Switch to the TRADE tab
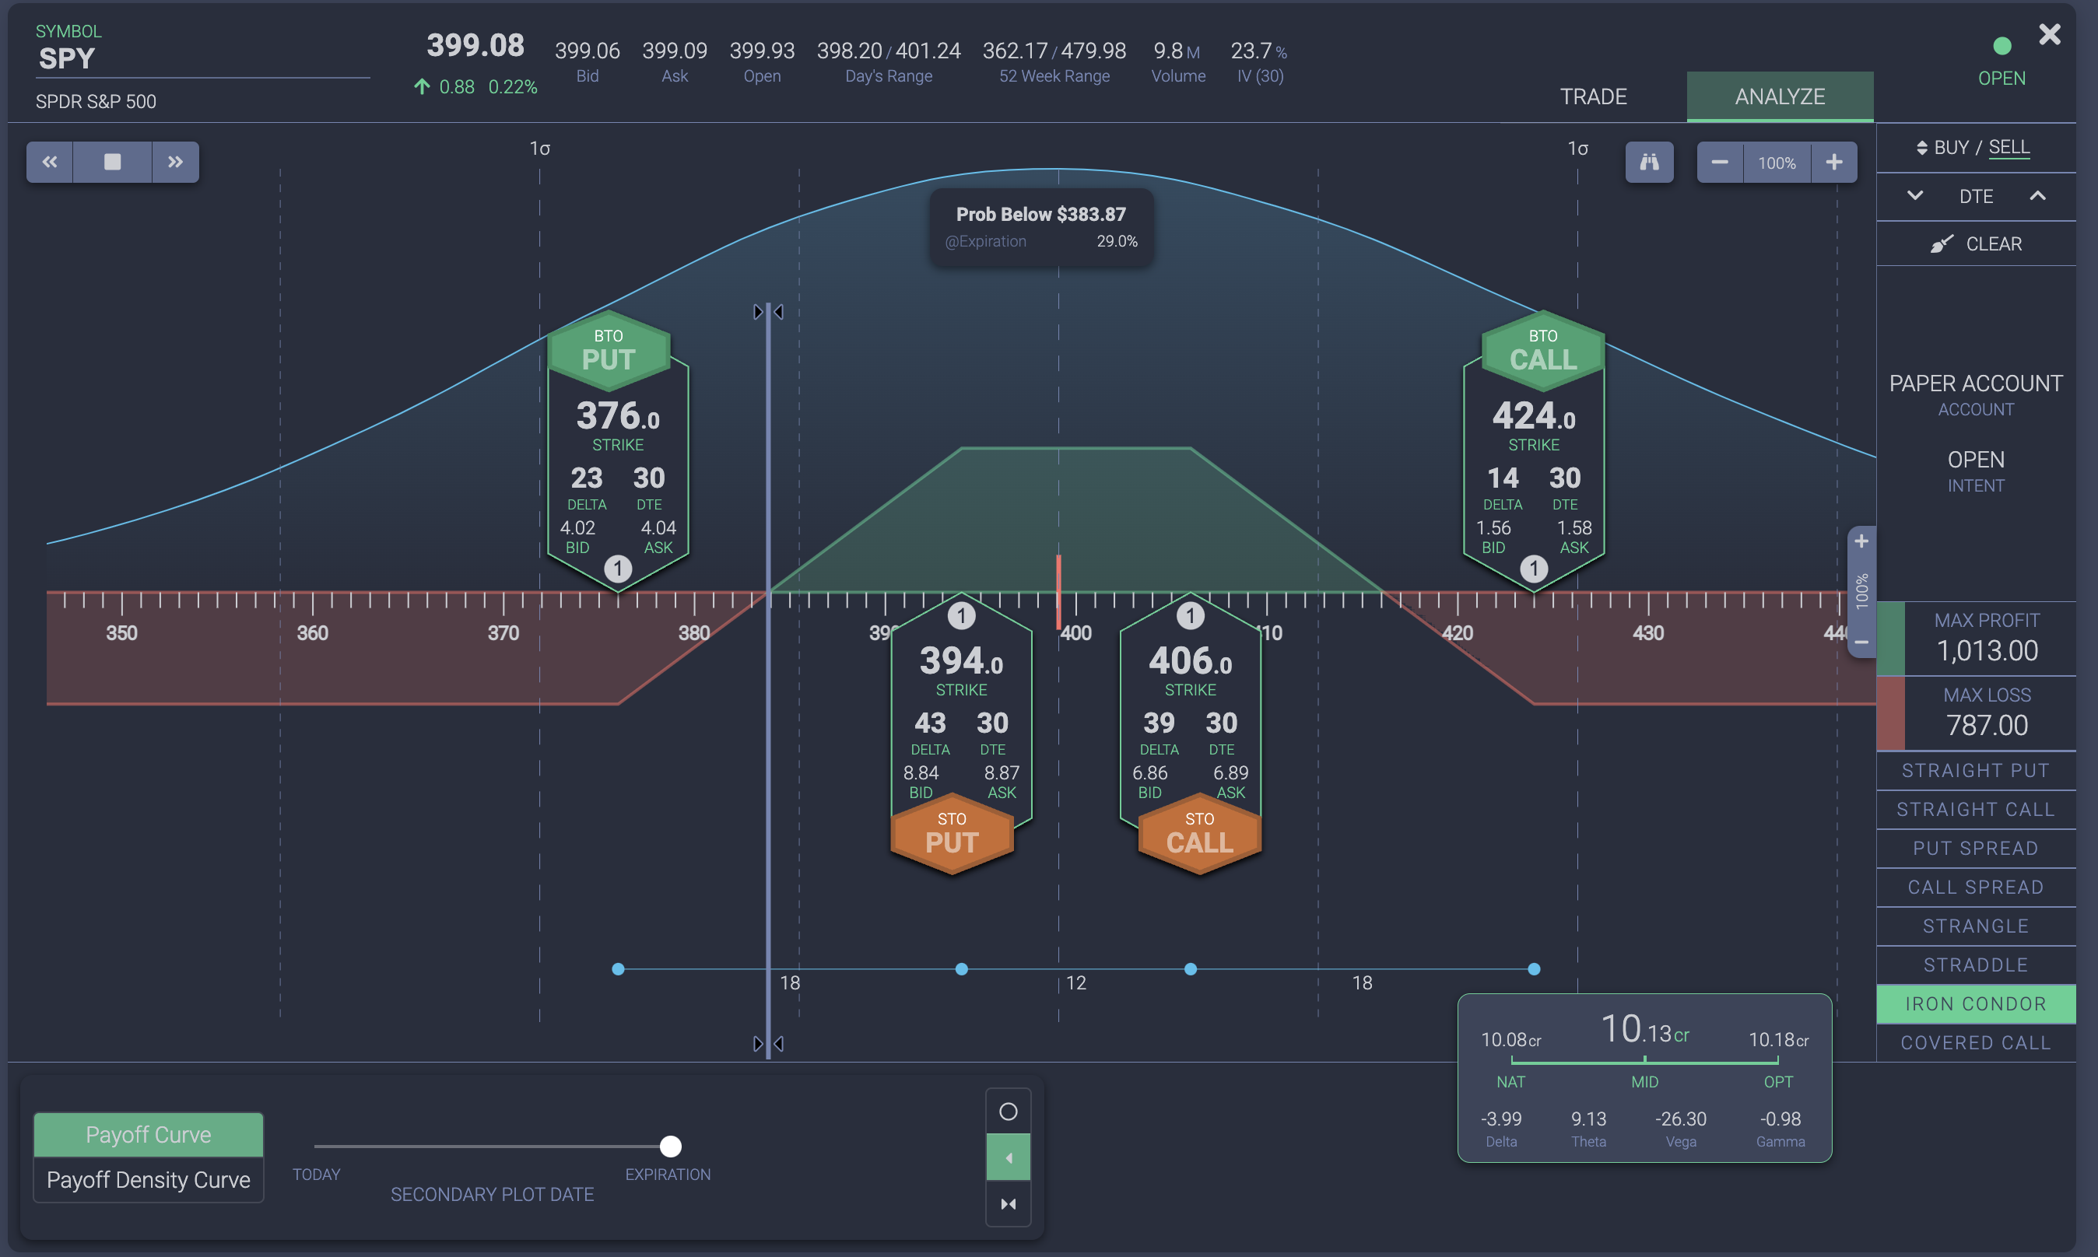This screenshot has height=1257, width=2098. tap(1592, 96)
